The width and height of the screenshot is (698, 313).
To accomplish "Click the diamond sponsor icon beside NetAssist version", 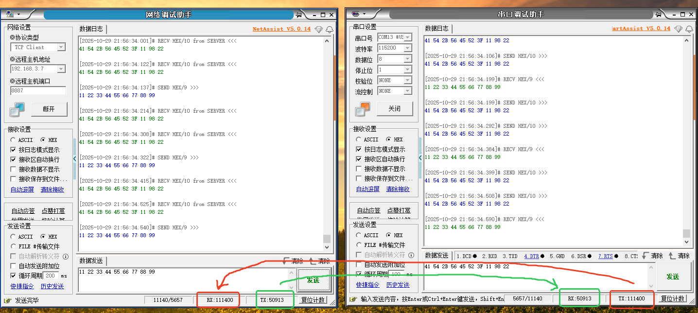I will pos(319,29).
